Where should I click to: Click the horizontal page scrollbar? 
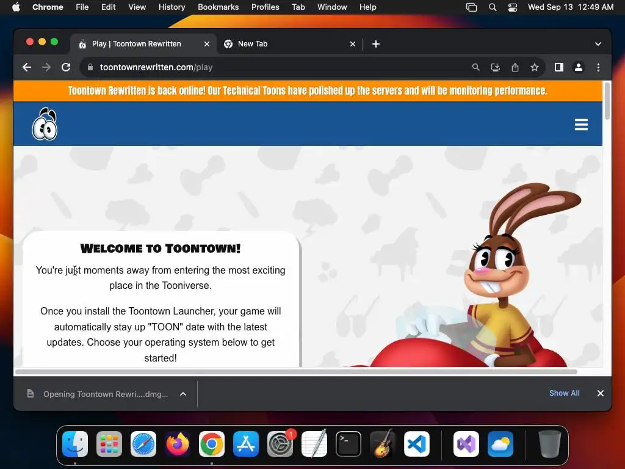click(296, 372)
